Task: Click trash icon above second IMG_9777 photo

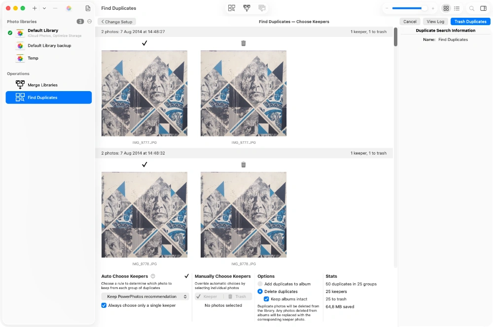Action: pyautogui.click(x=243, y=43)
